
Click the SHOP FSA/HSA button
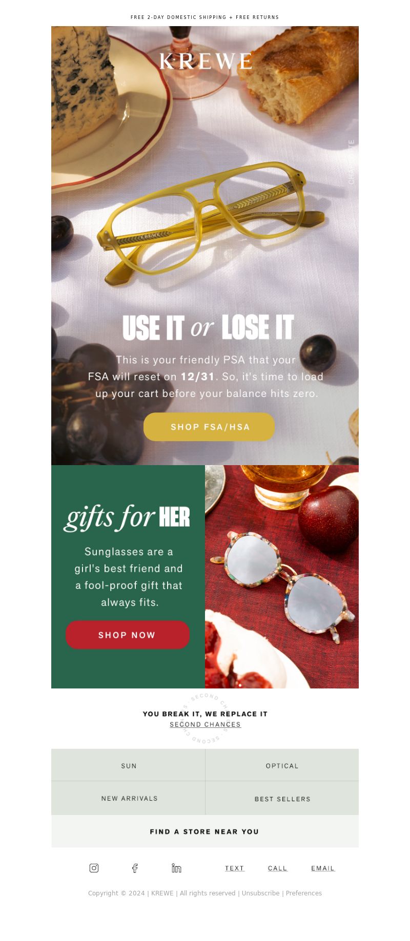point(209,427)
